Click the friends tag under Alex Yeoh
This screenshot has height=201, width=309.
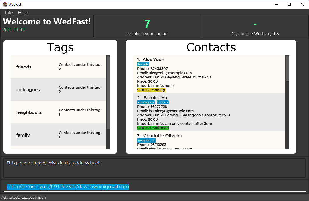[143, 64]
